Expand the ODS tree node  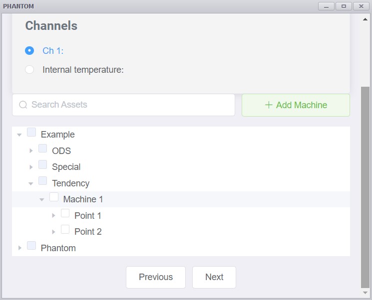coord(31,151)
